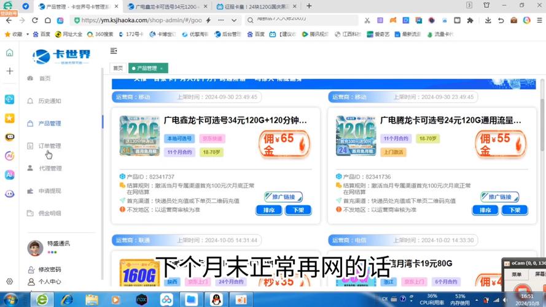
Task: Open the folder in the taskbar
Action: [191, 300]
